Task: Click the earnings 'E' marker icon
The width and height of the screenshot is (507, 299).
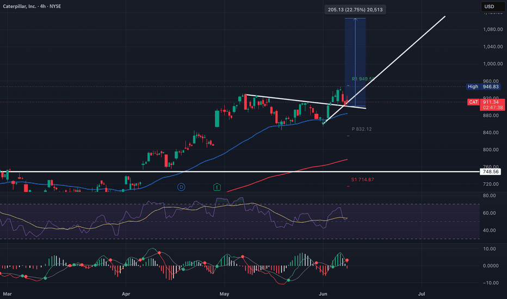Action: [x=217, y=187]
